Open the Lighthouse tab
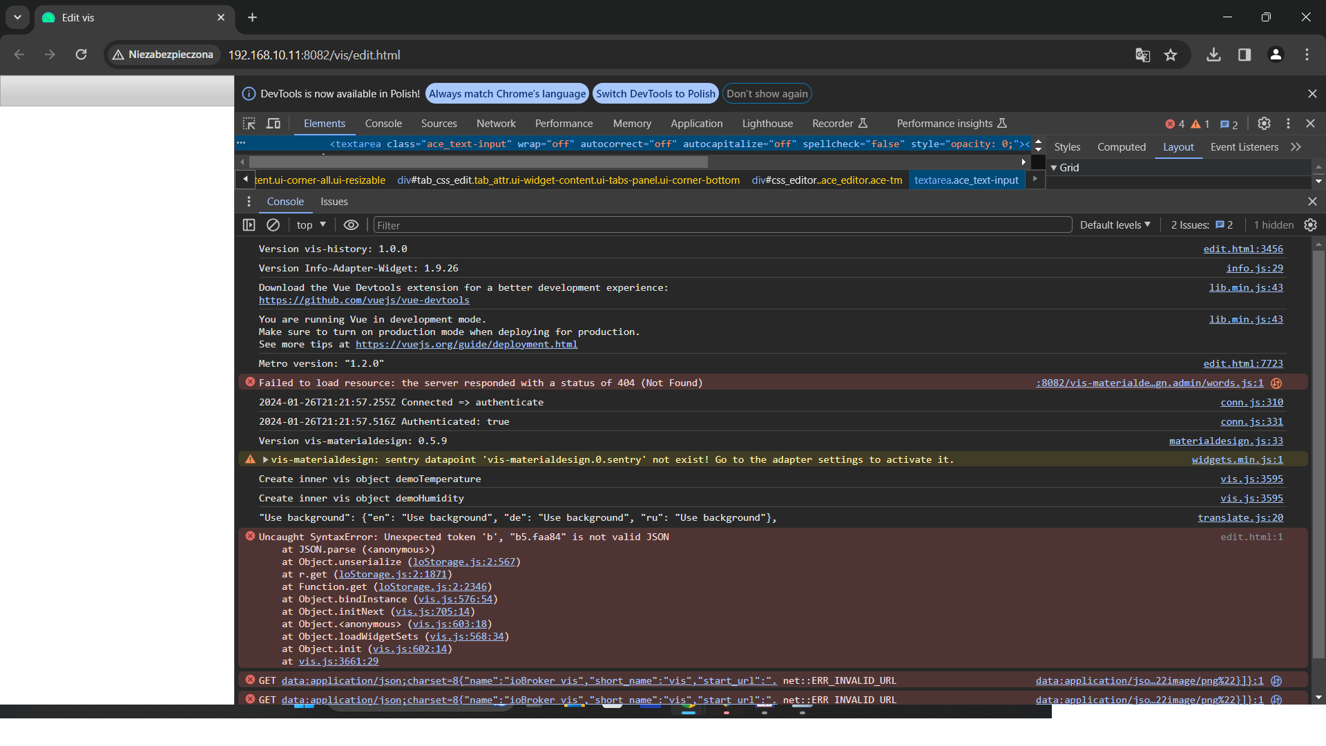Screen dimensions: 1326x746 point(767,124)
